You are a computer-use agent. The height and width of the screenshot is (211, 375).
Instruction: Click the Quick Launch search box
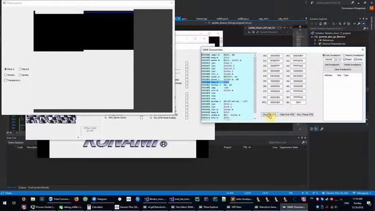point(333,2)
